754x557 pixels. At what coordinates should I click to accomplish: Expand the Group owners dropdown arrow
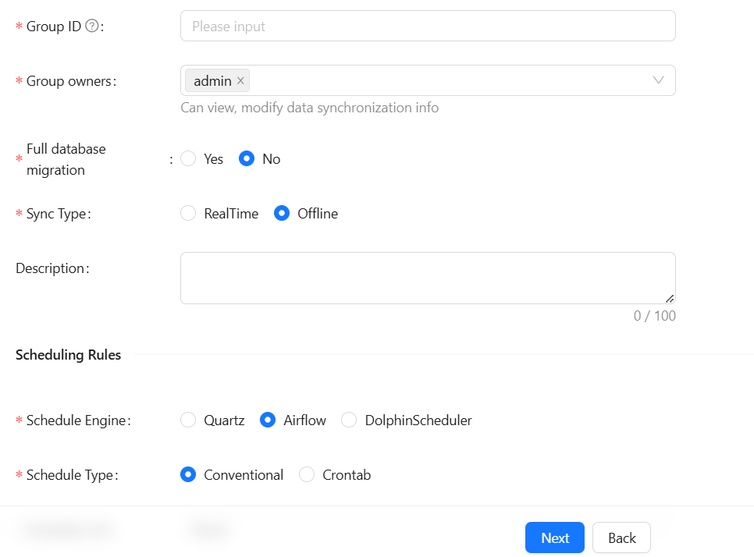point(658,80)
